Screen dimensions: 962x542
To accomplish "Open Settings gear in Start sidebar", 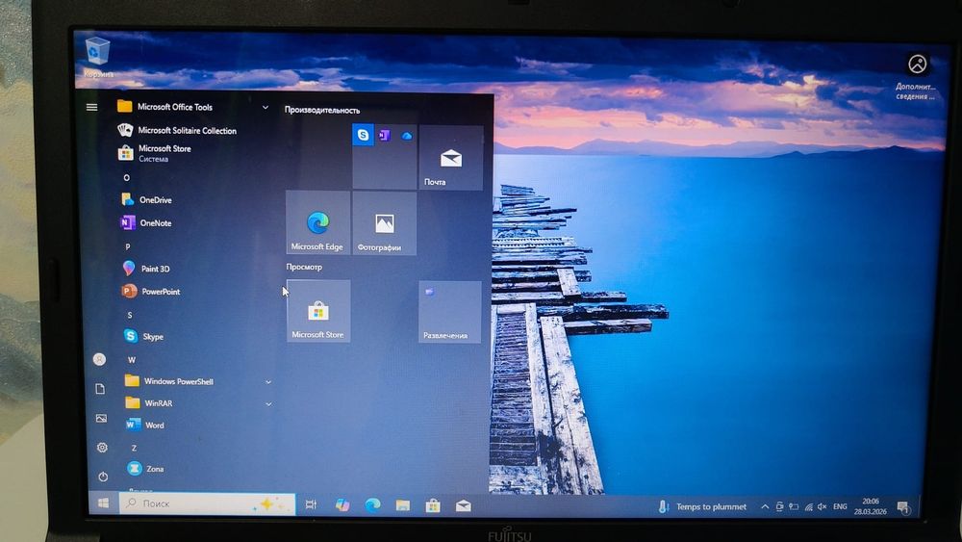I will pos(102,448).
